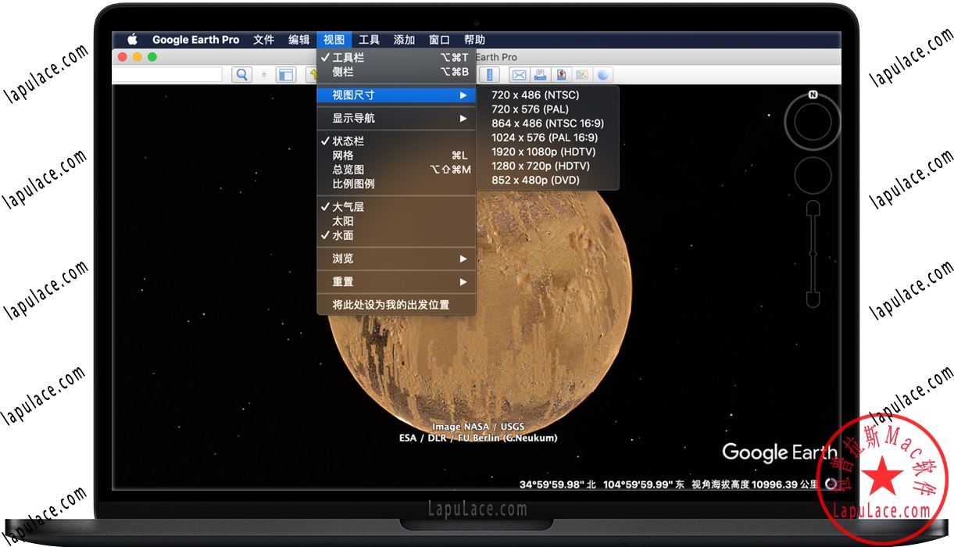Disable the 大气层 atmosphere option
The height and width of the screenshot is (547, 954).
348,207
